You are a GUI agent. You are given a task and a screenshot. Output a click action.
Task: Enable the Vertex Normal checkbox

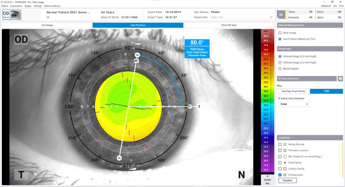(x=280, y=145)
